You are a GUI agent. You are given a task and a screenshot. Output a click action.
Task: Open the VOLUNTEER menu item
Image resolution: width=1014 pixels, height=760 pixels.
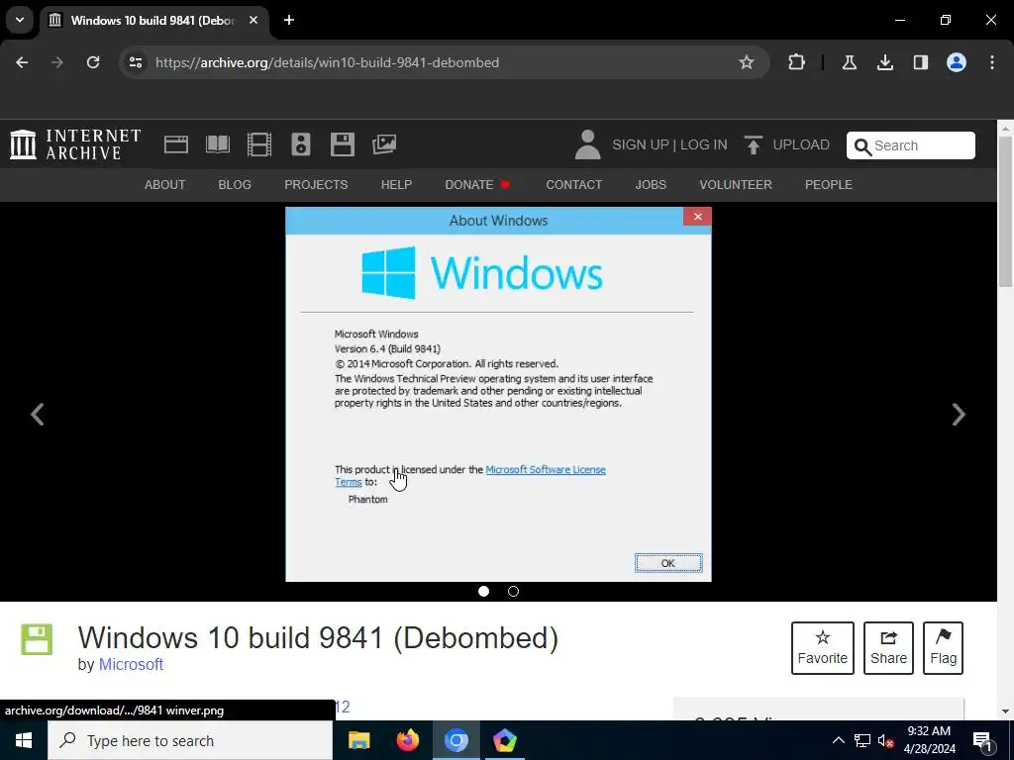736,185
